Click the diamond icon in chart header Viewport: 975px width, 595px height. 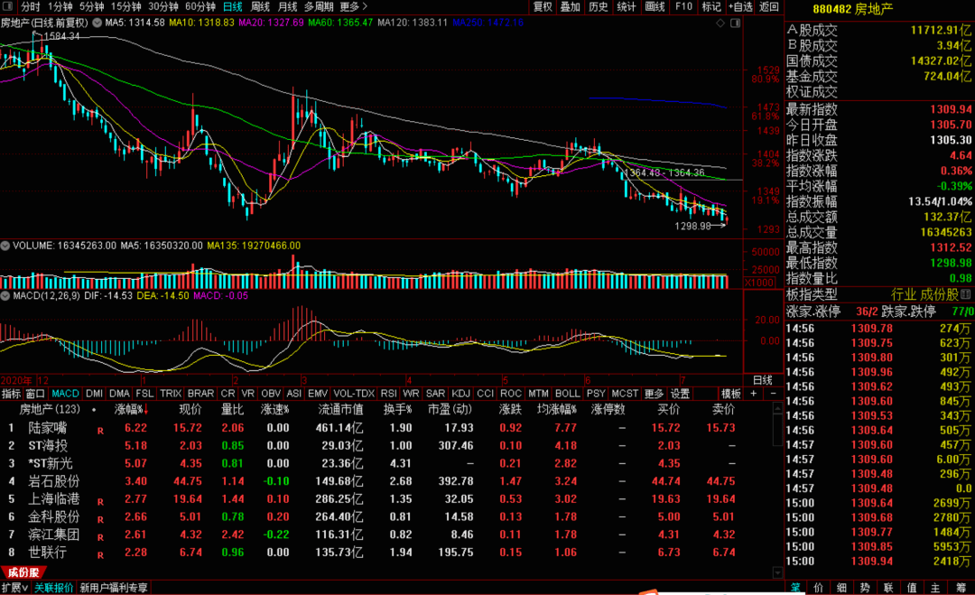click(x=720, y=23)
